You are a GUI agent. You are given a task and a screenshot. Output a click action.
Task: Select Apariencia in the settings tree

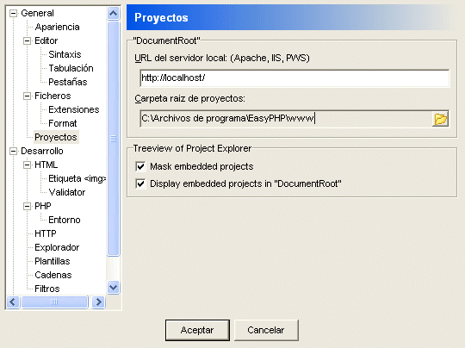[x=57, y=27]
